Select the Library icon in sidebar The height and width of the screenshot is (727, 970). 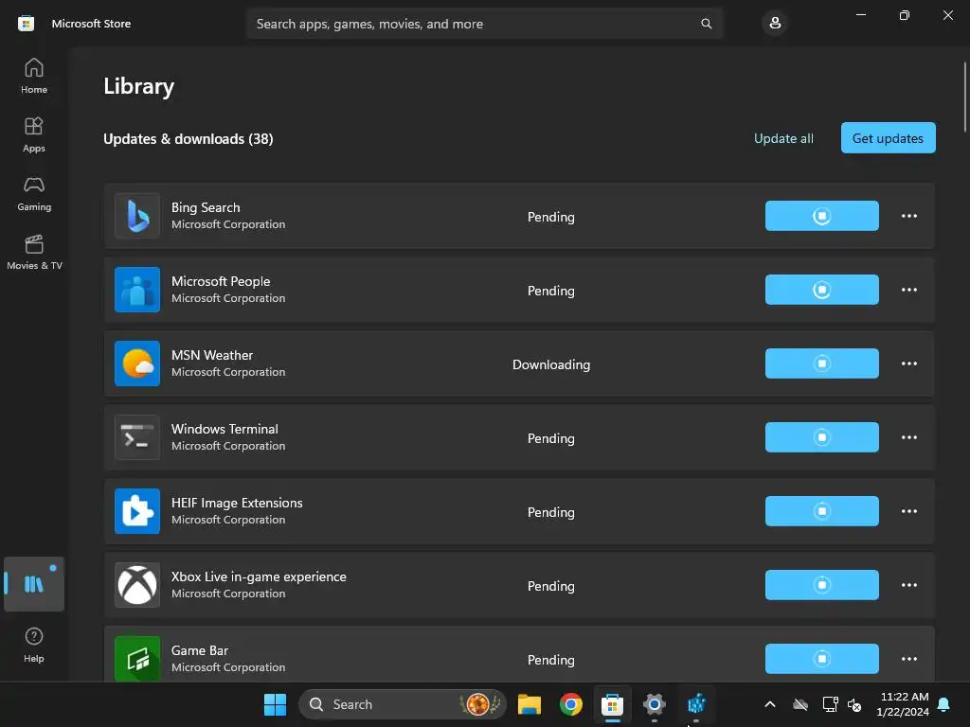point(34,583)
